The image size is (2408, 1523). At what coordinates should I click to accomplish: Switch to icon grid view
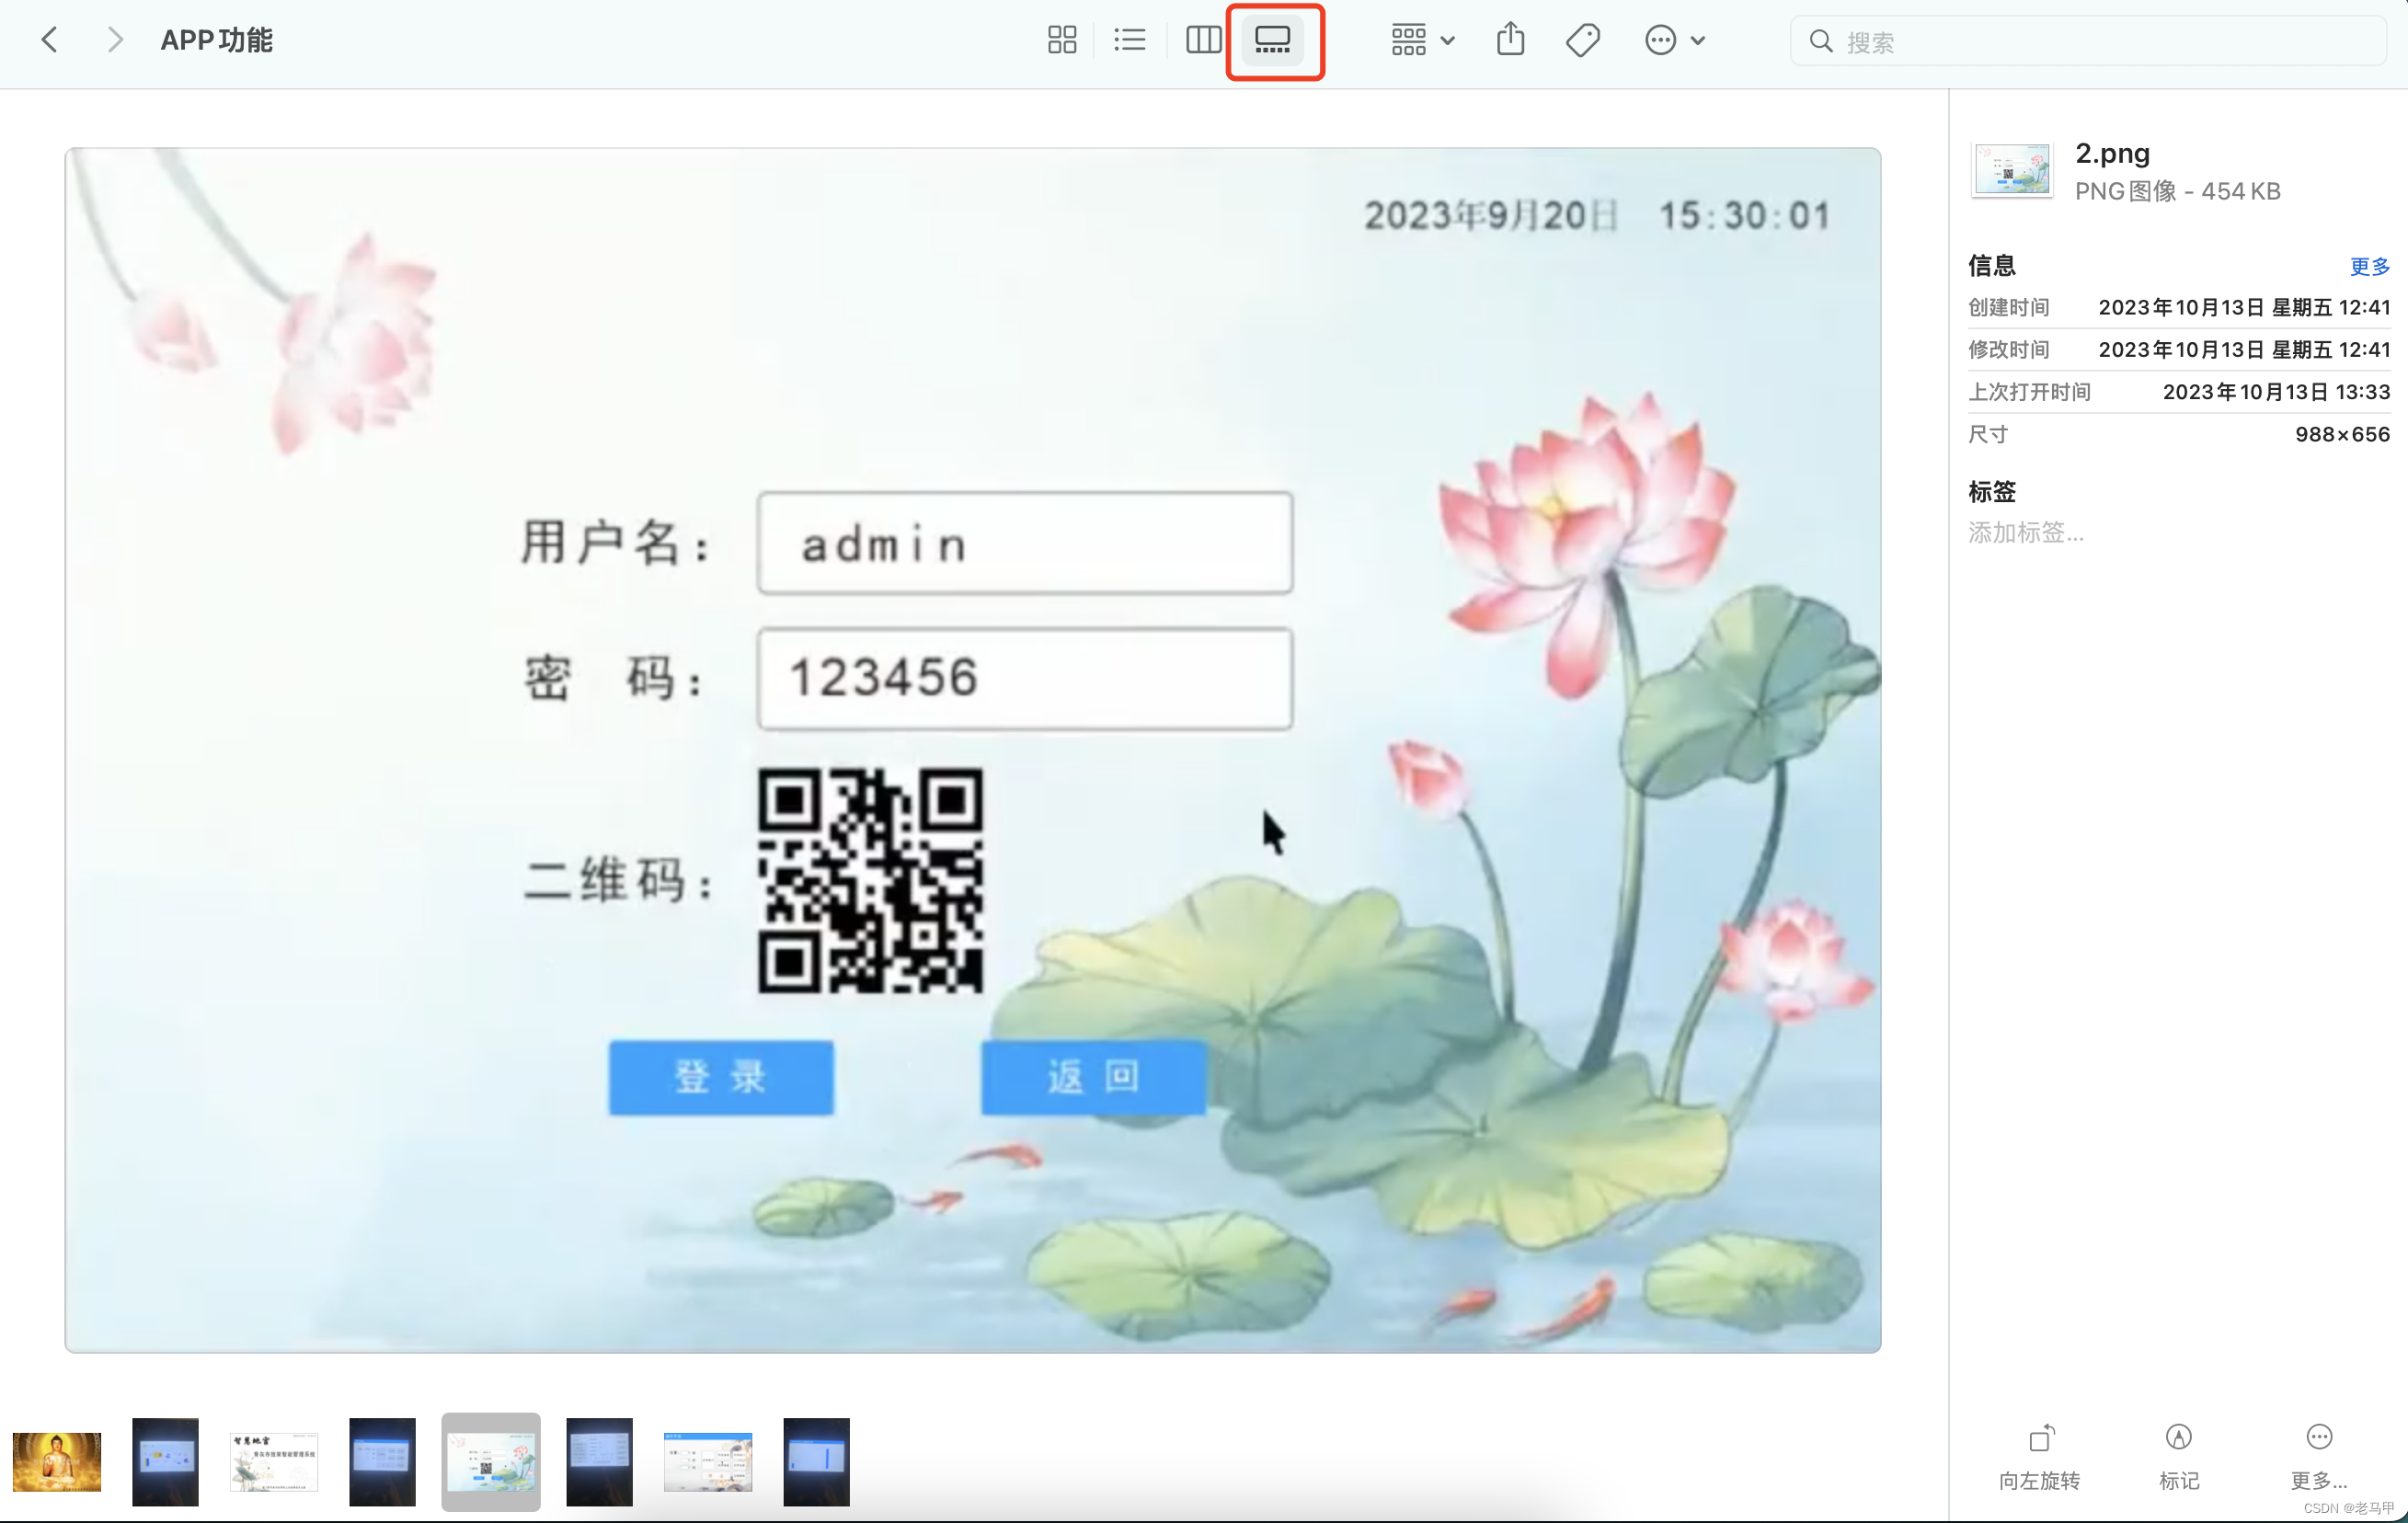tap(1061, 40)
